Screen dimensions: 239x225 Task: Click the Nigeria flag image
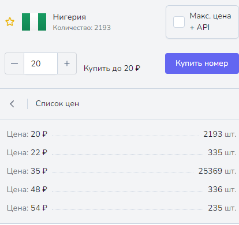click(34, 22)
